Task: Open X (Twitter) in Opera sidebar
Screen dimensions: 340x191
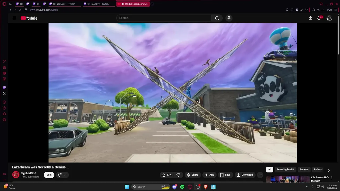Action: pyautogui.click(x=4, y=93)
